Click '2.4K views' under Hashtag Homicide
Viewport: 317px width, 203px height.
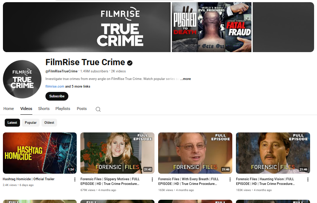(10, 185)
